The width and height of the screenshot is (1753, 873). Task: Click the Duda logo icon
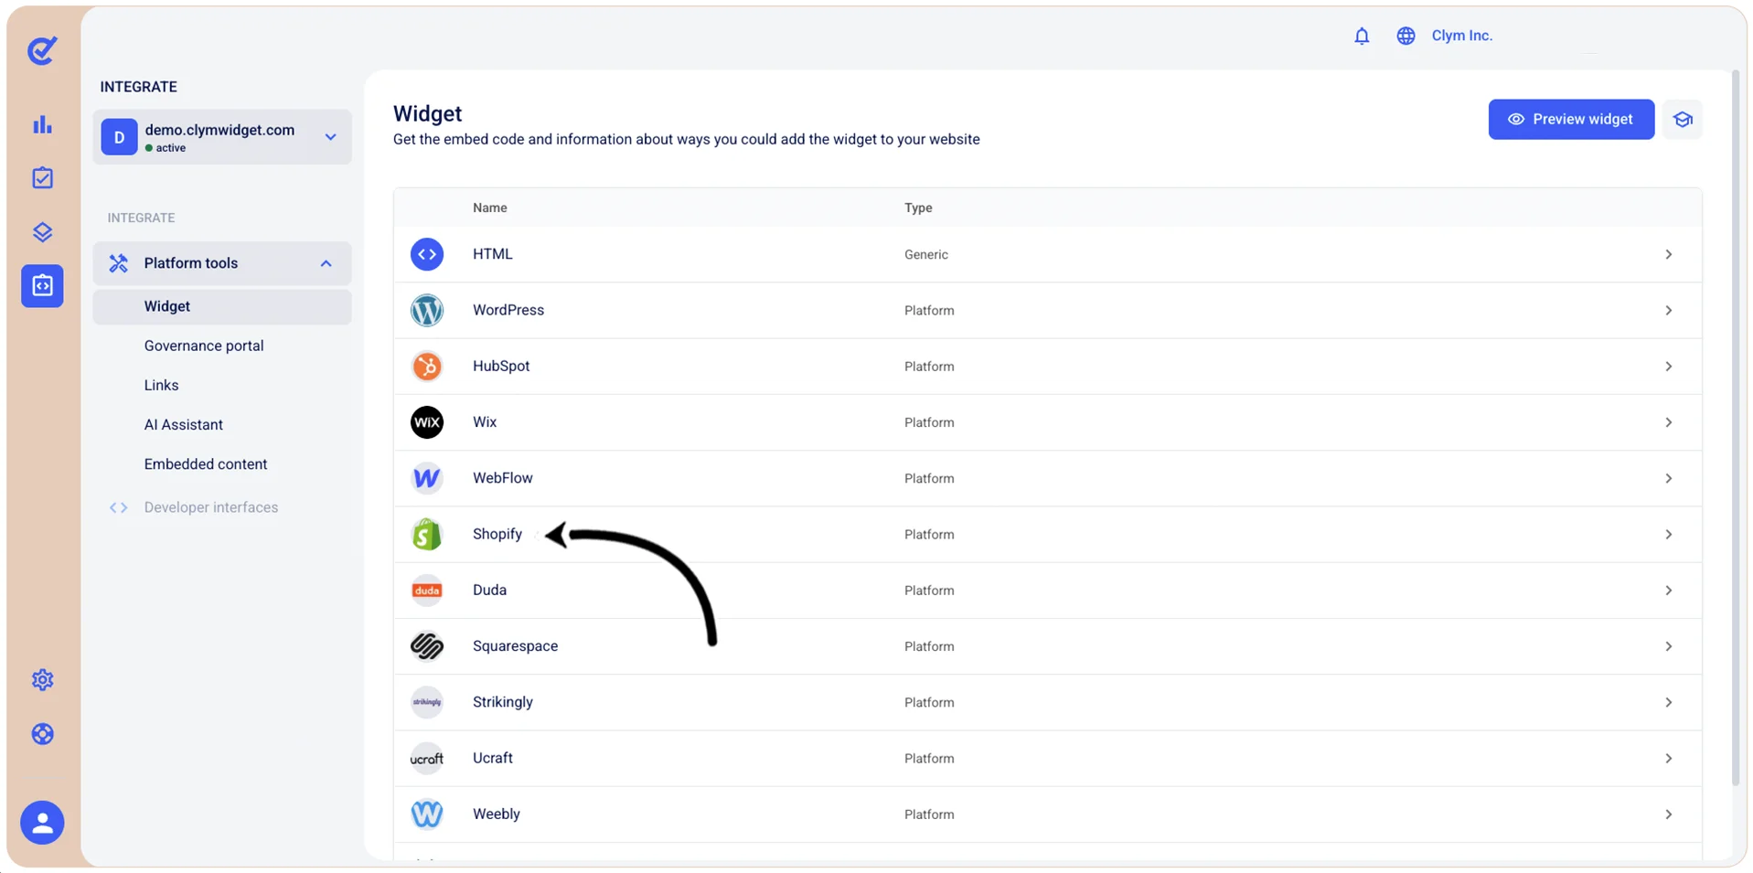coord(427,591)
